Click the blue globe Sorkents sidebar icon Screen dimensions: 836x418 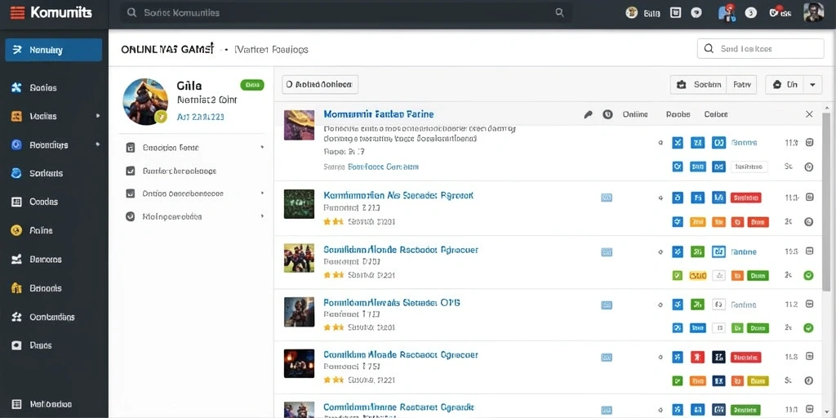coord(16,173)
